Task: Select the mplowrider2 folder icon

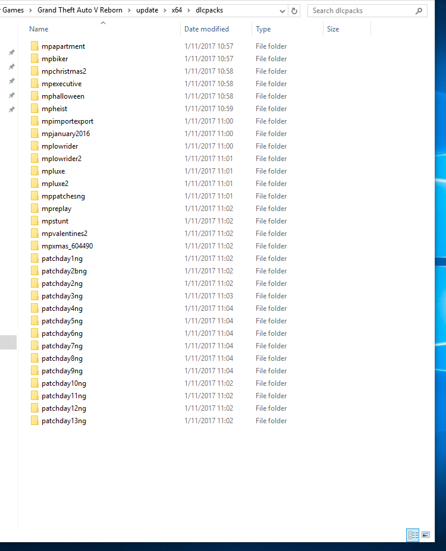Action: click(34, 159)
